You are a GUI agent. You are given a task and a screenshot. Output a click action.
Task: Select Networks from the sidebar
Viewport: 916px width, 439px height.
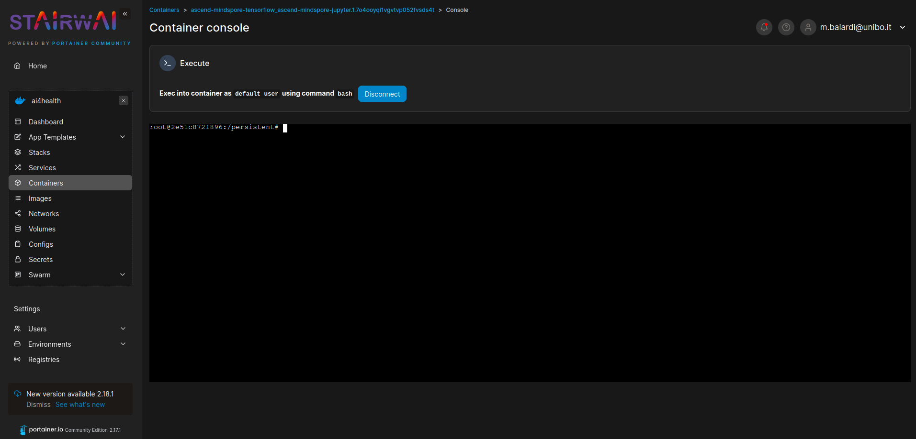pyautogui.click(x=44, y=214)
